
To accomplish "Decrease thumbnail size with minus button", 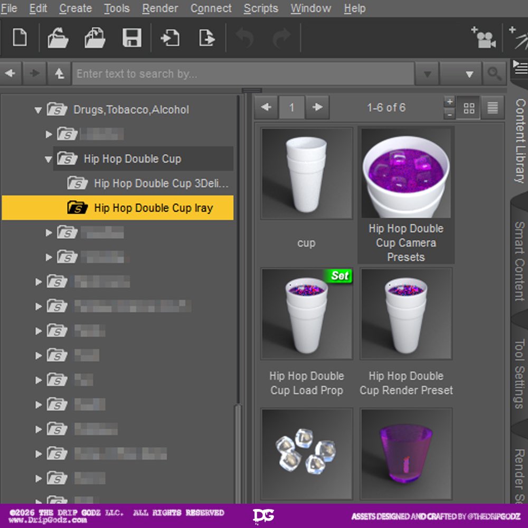I will tap(449, 114).
